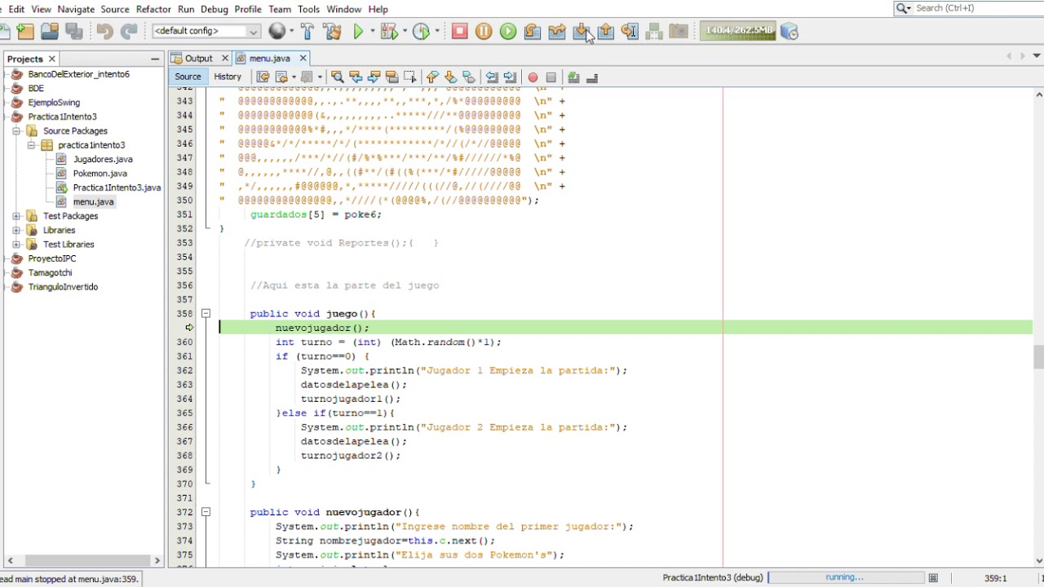Screen dimensions: 1044x587
Task: Expand the Test Packages node
Action: point(16,216)
